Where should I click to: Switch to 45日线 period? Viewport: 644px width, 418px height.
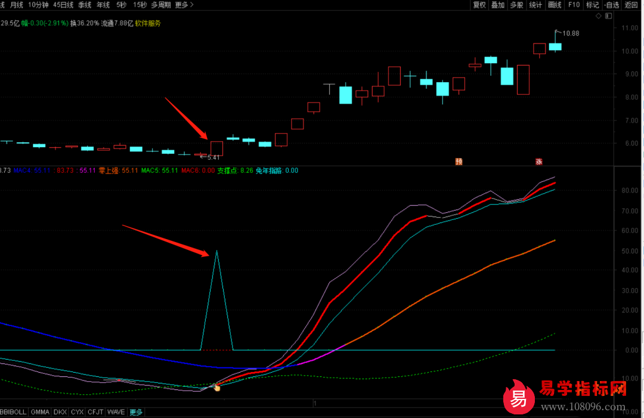coord(63,5)
